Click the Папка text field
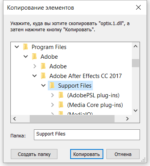Viewport: 150px width, 166px height. coord(87,135)
